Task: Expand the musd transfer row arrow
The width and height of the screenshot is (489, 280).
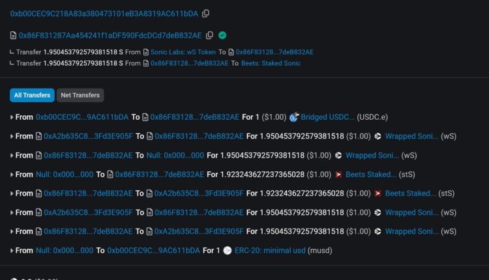Action: (12, 251)
